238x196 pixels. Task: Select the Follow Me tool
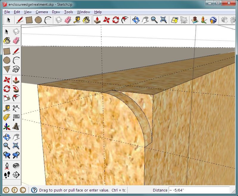(x=16, y=89)
